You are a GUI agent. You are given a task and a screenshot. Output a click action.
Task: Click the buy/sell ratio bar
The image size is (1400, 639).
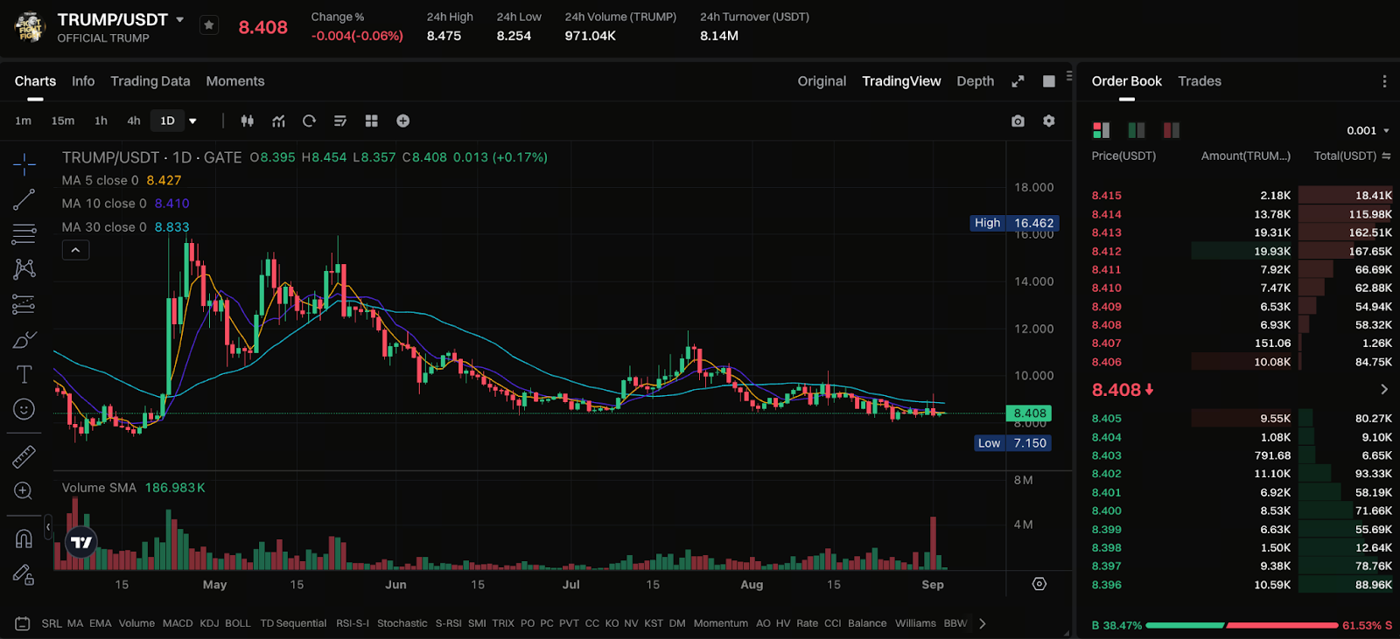pyautogui.click(x=1242, y=626)
